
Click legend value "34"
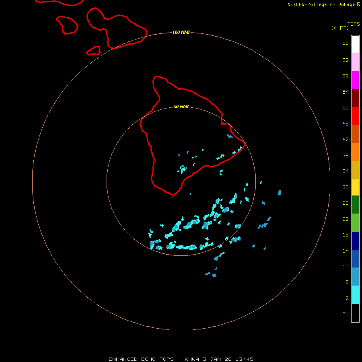coord(346,171)
